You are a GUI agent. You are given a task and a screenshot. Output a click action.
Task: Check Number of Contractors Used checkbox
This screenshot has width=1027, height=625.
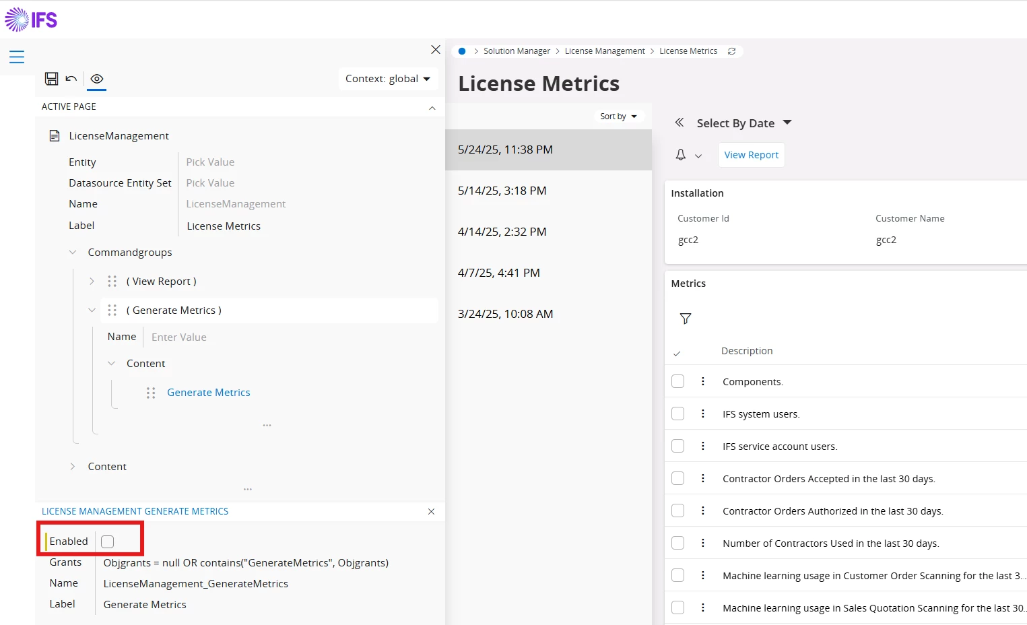pos(678,543)
